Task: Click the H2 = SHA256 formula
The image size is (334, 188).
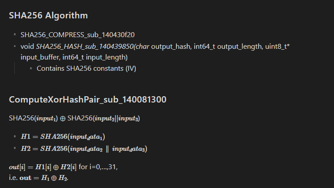Action: click(x=84, y=148)
